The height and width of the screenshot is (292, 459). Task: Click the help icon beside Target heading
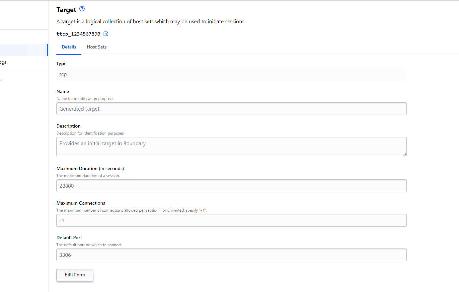(x=82, y=9)
